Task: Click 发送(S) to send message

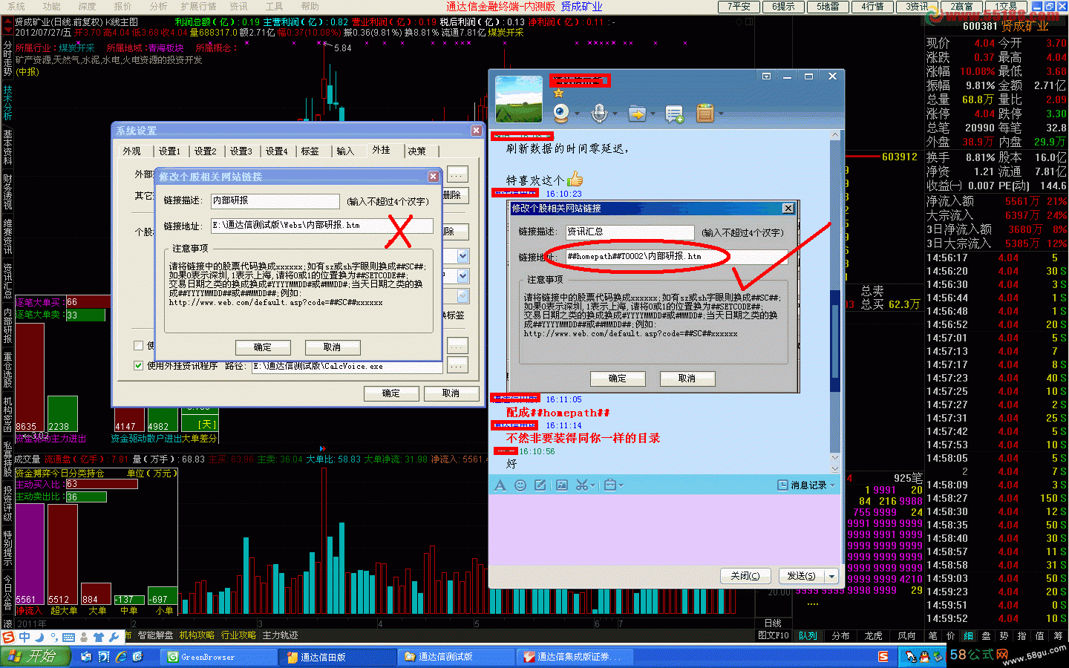Action: coord(802,576)
